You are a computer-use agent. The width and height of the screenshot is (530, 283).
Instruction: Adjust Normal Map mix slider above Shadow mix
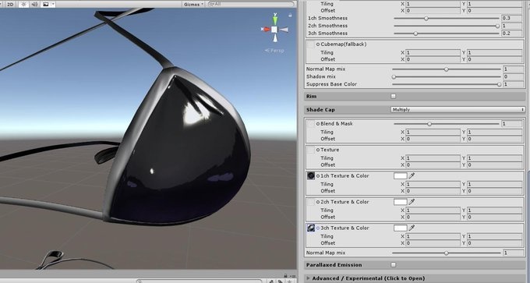click(446, 69)
